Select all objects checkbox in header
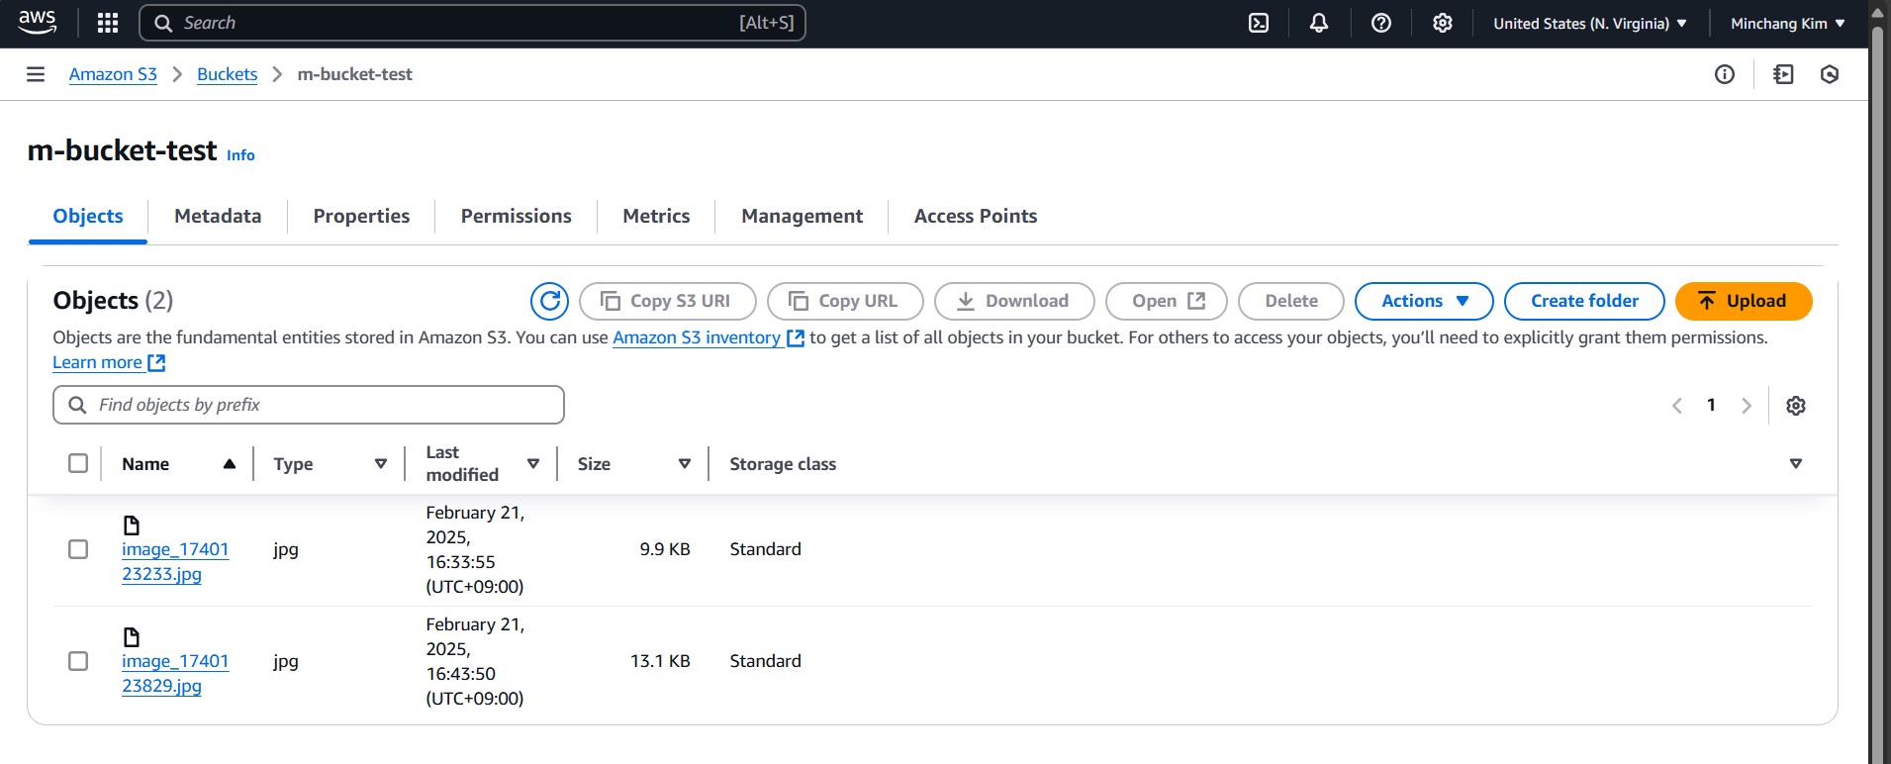This screenshot has height=764, width=1891. point(78,463)
